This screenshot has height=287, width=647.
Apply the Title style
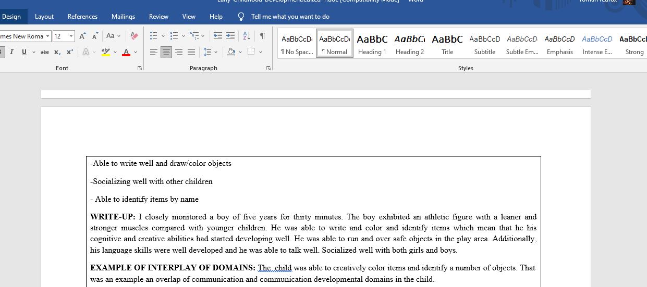(x=447, y=44)
